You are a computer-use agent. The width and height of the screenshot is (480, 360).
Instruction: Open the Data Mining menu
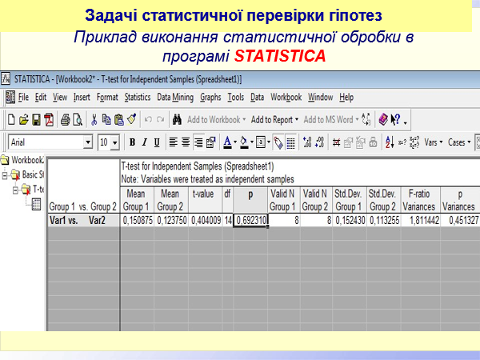(175, 98)
